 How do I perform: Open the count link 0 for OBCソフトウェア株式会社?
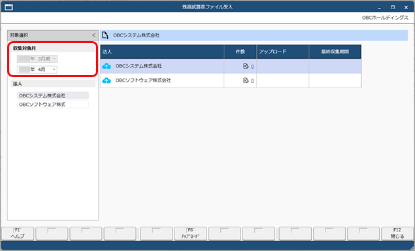252,81
